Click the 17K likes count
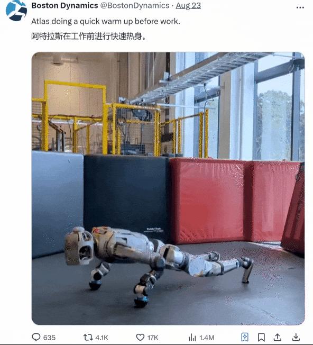313x345 pixels. pos(153,338)
